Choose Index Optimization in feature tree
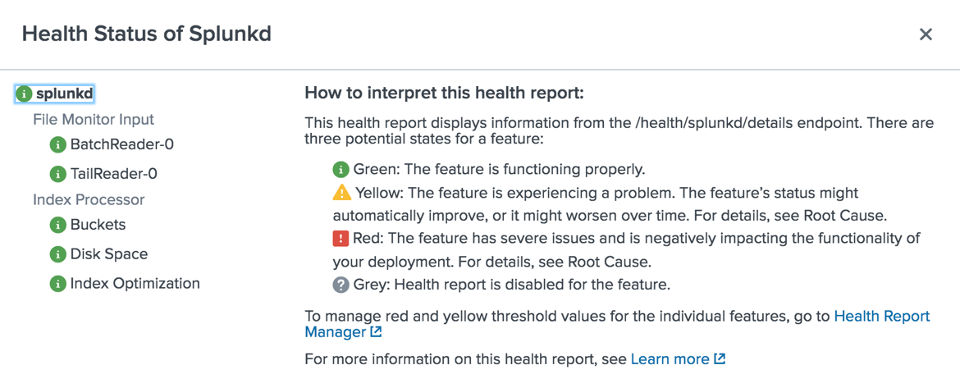 [x=135, y=284]
